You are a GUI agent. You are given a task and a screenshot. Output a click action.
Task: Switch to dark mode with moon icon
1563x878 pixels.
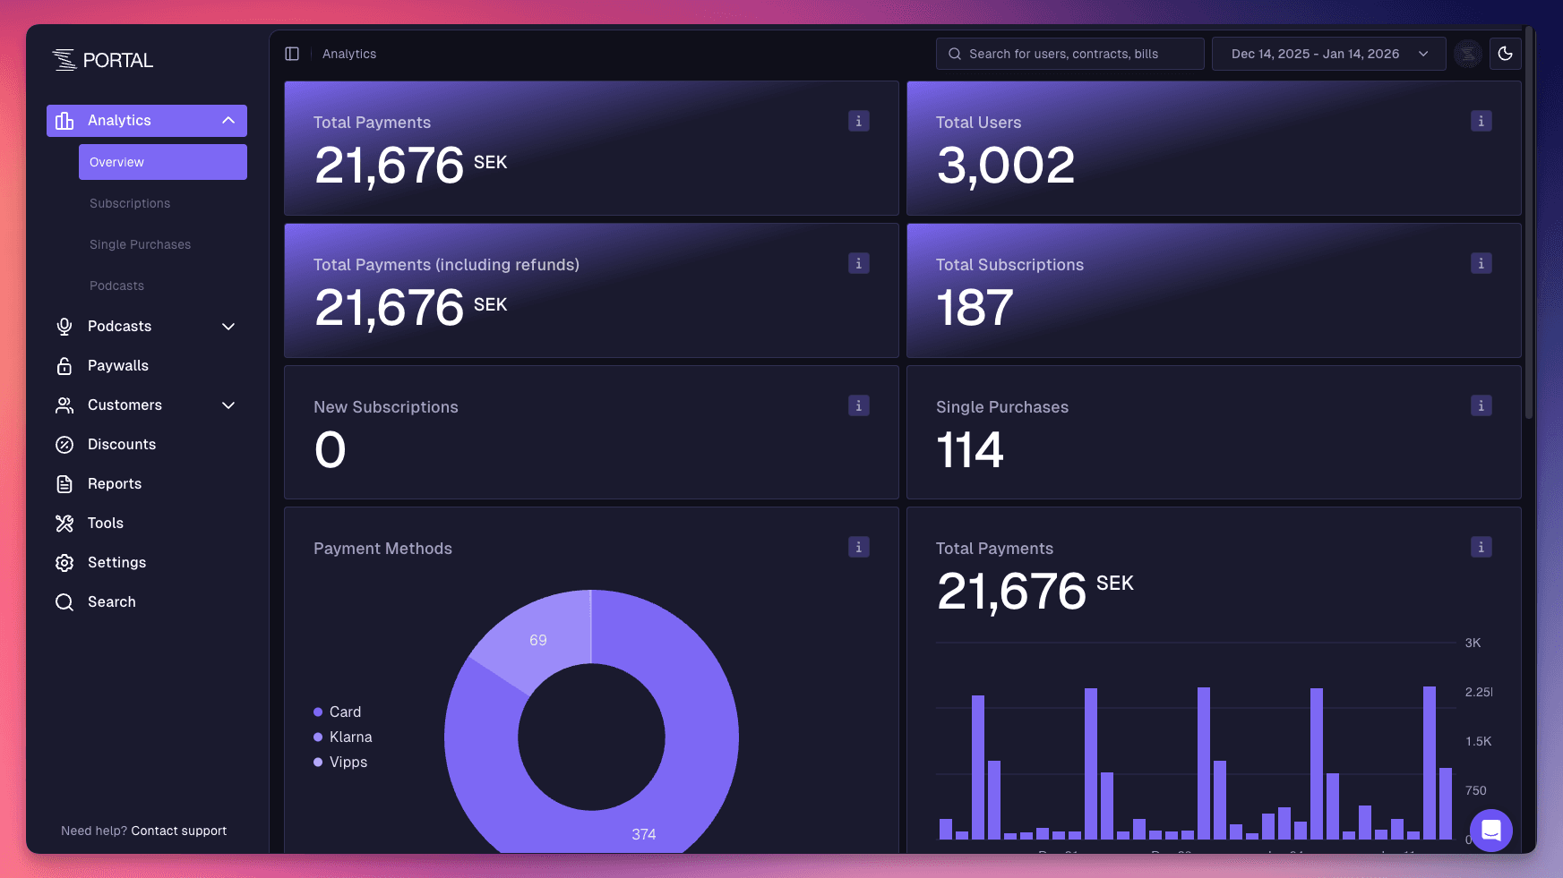click(1506, 54)
